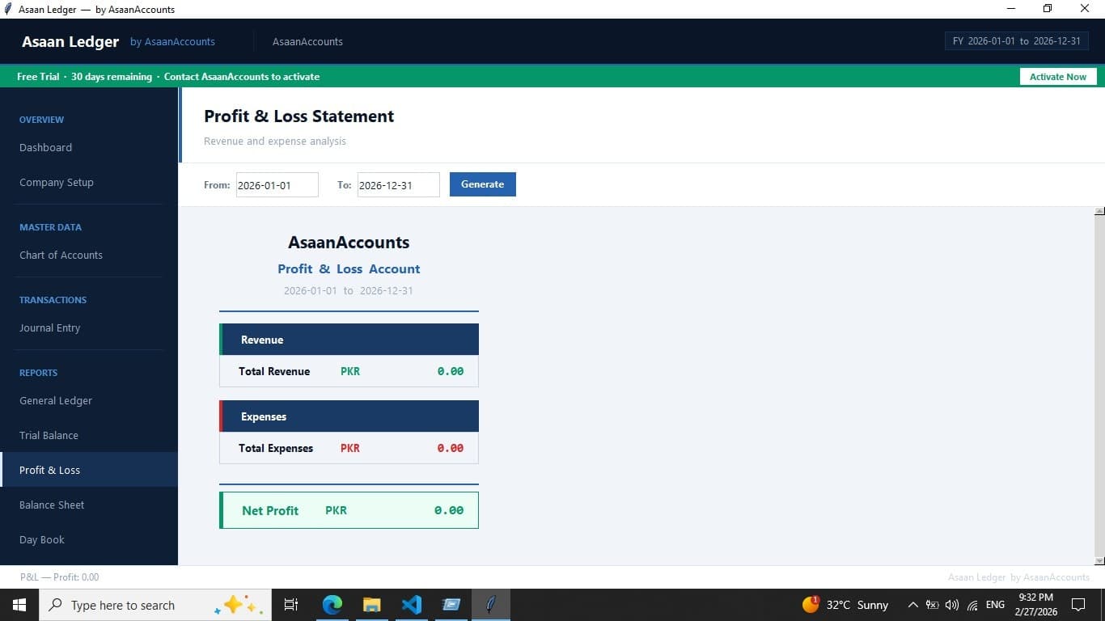
Task: Open the Wi-Fi network icon in system tray
Action: click(x=971, y=604)
